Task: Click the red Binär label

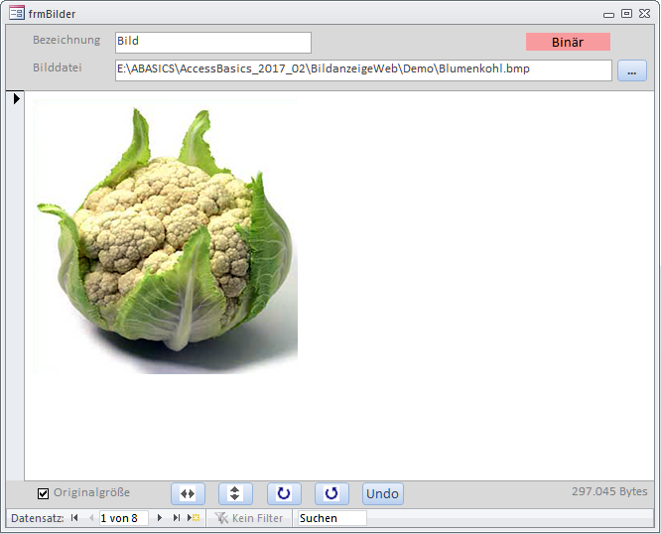Action: 567,42
